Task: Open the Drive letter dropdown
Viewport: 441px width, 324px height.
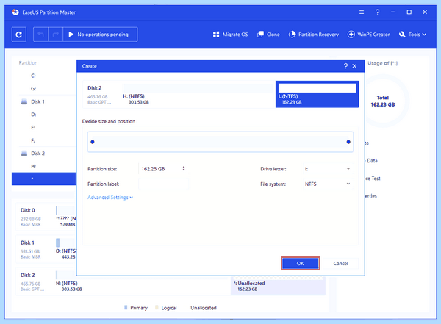Action: click(328, 169)
